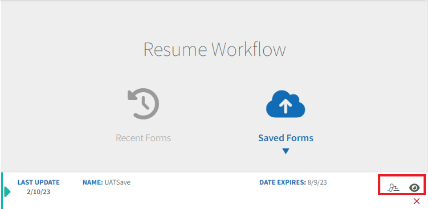Screen dimensions: 428x209
Task: Click the Resume Workflow heading
Action: [215, 50]
